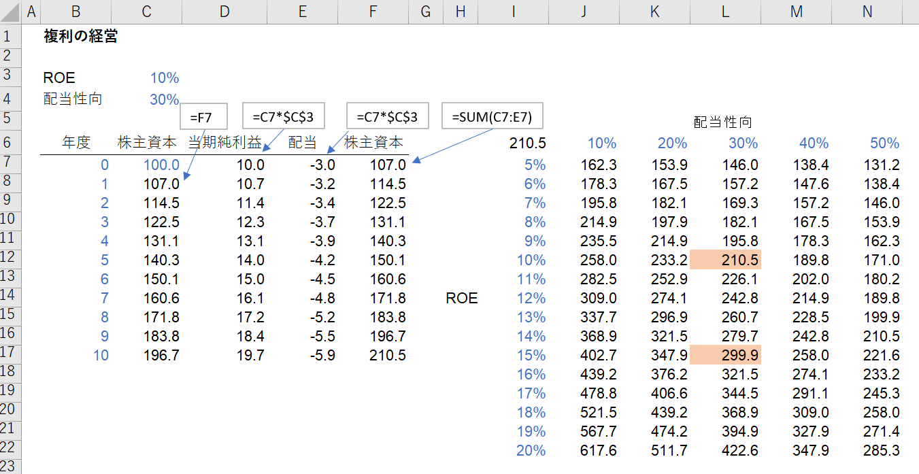Select the cell showing 337.7
This screenshot has height=474, width=919.
[599, 316]
